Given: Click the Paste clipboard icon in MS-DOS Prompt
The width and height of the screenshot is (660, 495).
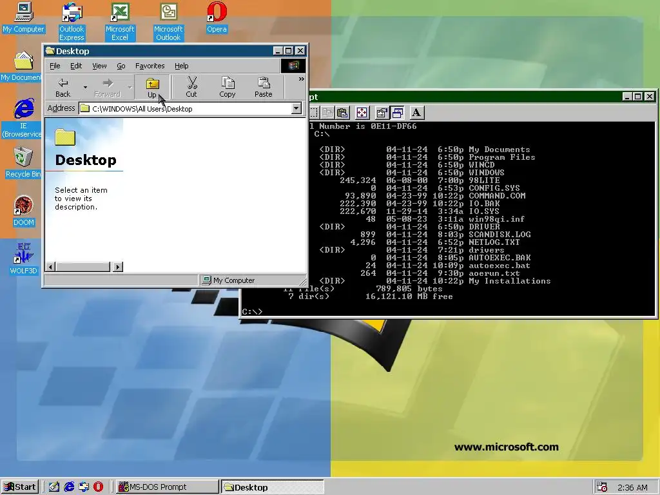Looking at the screenshot, I should [x=343, y=113].
